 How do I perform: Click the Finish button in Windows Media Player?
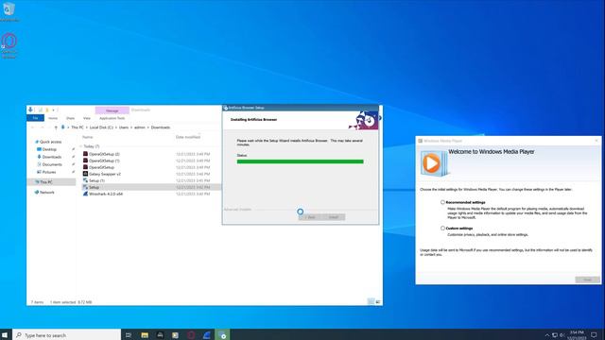pyautogui.click(x=587, y=280)
